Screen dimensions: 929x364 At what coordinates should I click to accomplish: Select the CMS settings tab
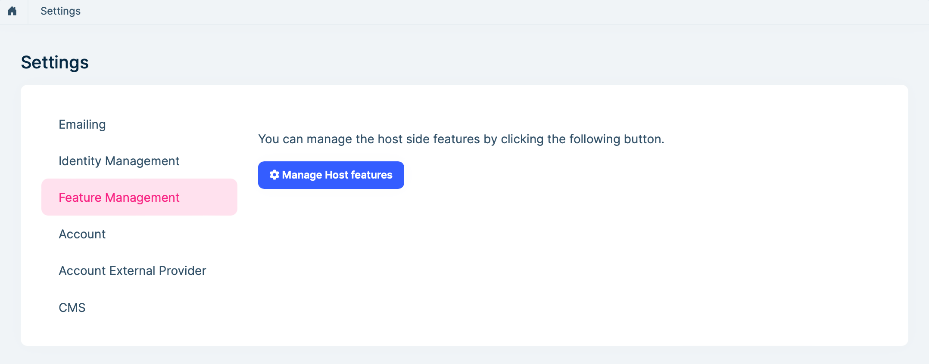(72, 307)
